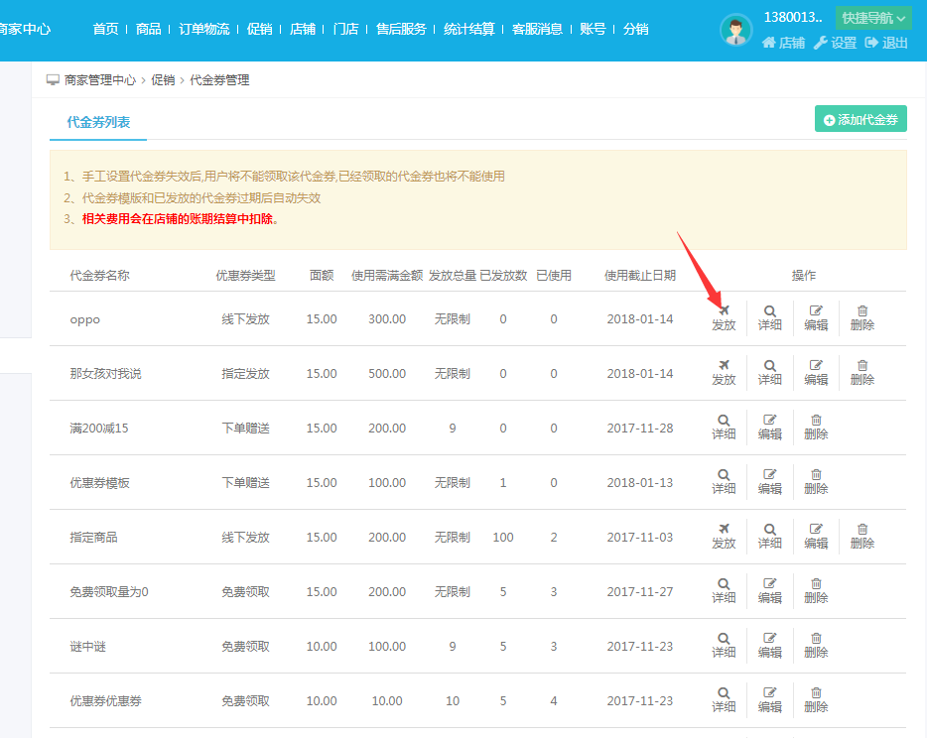Click the user avatar icon in header
Viewport: 927px width, 738px height.
tap(735, 31)
